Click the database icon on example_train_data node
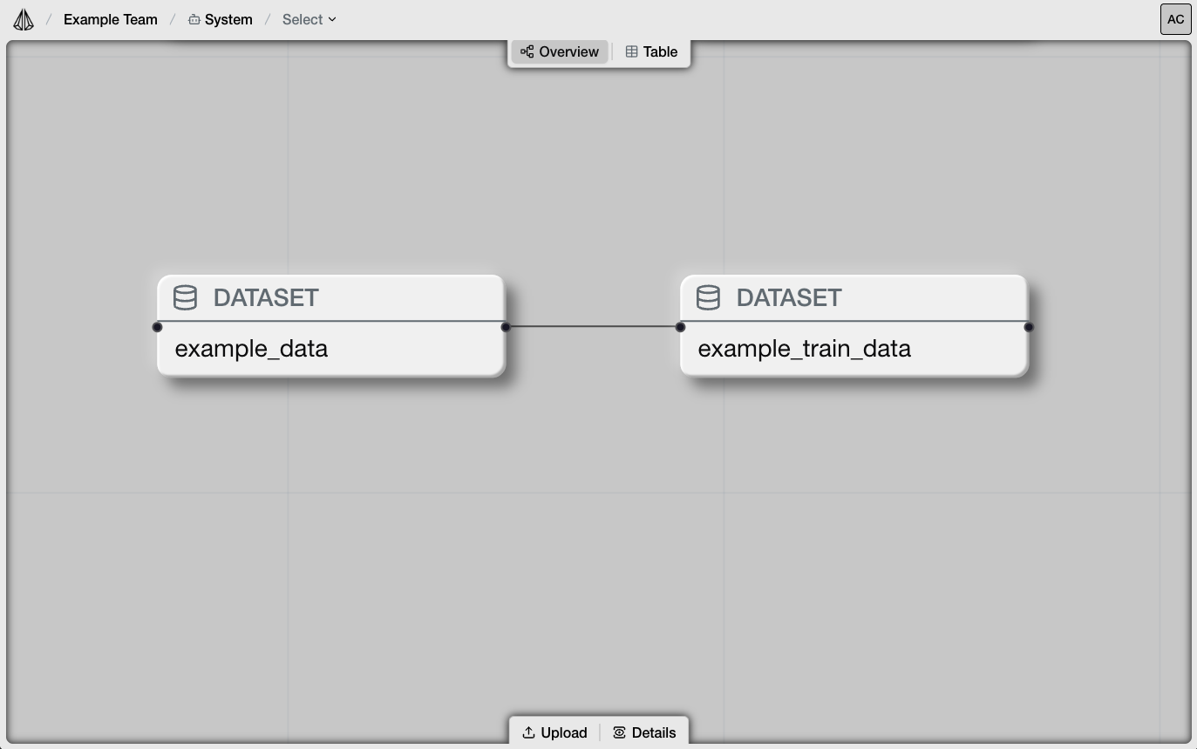The width and height of the screenshot is (1197, 749). tap(708, 297)
